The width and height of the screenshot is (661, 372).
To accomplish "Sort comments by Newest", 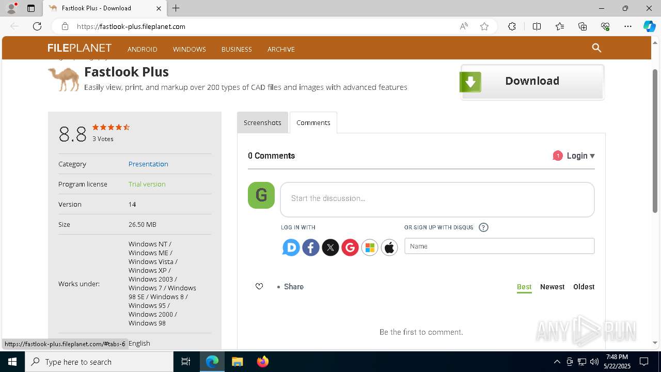I will coord(553,287).
